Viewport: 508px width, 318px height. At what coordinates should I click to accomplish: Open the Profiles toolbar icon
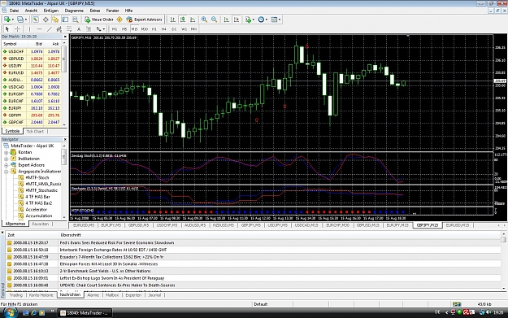pos(20,20)
